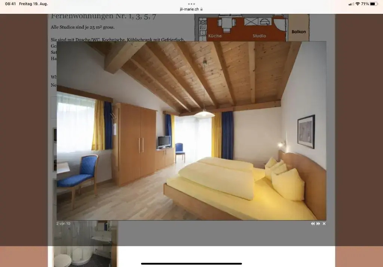Go to the previous photo in lightbox
The width and height of the screenshot is (383, 267).
click(x=313, y=224)
